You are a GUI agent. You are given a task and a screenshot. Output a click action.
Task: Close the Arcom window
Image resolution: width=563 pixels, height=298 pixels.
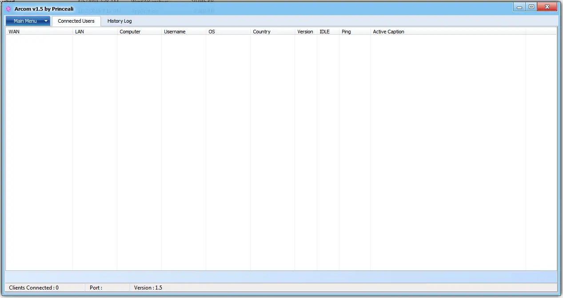tap(547, 7)
